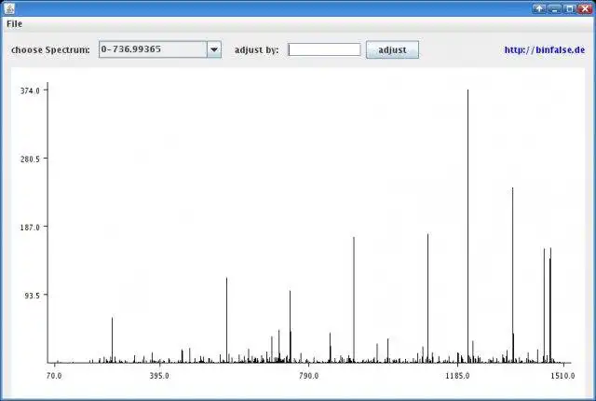Image resolution: width=596 pixels, height=401 pixels.
Task: Click the tallest spectrum peak reaching 374
Action: (467, 226)
